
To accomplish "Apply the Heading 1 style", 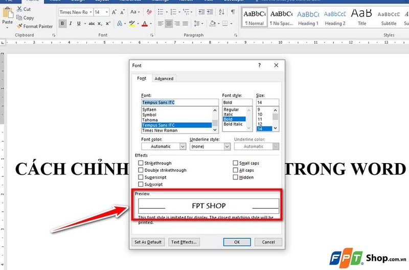I will tap(308, 18).
